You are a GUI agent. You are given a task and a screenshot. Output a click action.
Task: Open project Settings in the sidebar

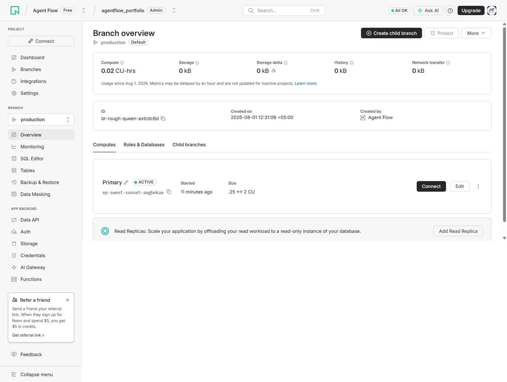(x=41, y=93)
